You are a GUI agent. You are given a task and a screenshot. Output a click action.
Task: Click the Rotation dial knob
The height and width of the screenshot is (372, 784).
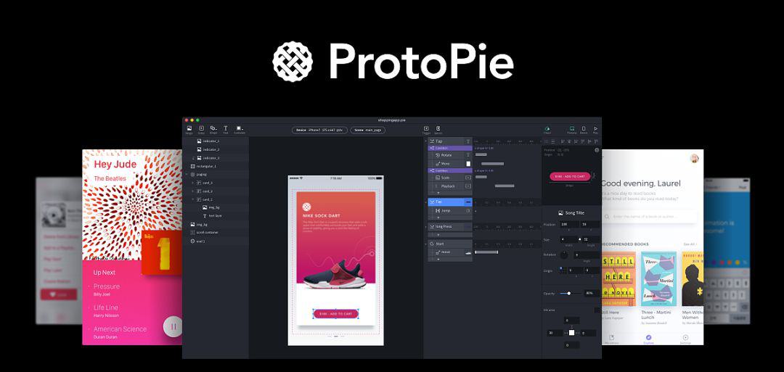564,255
